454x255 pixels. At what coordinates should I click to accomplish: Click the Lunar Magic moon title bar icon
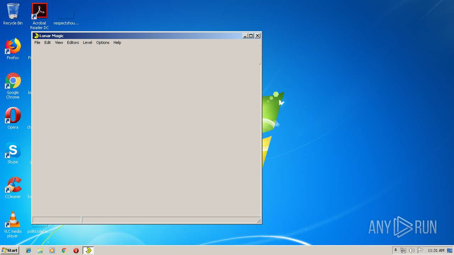click(36, 36)
